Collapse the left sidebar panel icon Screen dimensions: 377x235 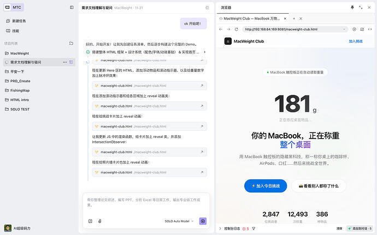coord(72,8)
